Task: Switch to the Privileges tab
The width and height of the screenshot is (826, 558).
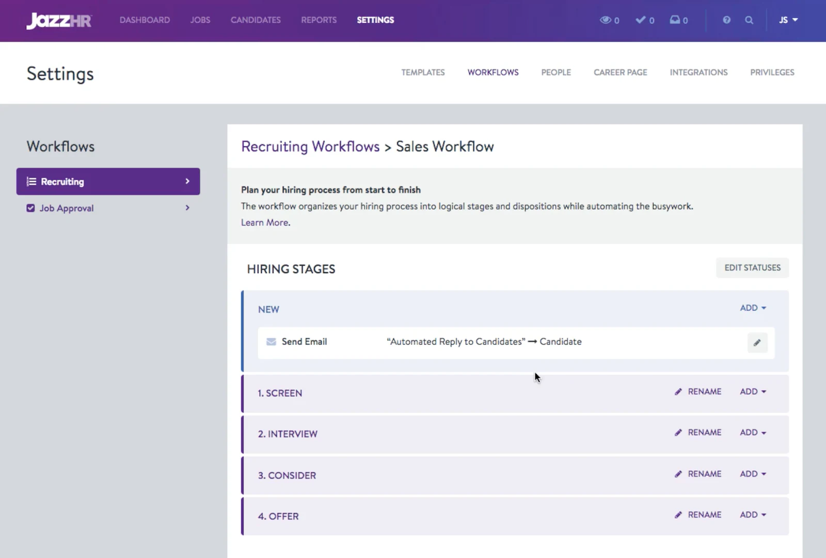Action: pyautogui.click(x=772, y=72)
